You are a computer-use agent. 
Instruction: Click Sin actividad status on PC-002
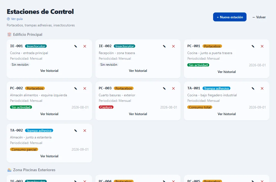click(x=21, y=107)
